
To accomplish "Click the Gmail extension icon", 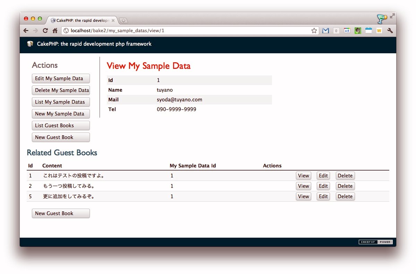I will tap(325, 31).
